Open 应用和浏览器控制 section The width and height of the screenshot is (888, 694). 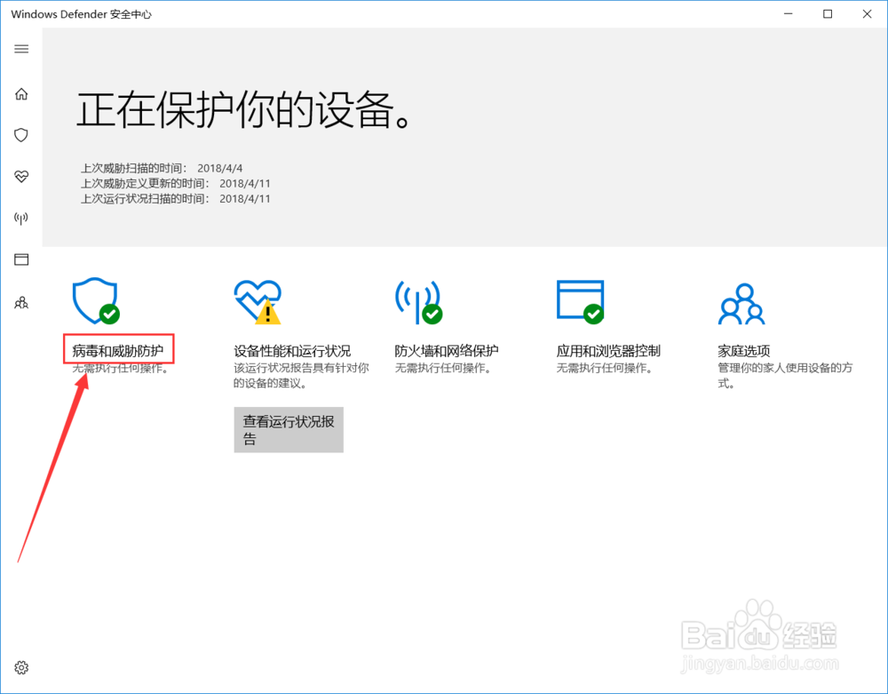click(x=608, y=351)
